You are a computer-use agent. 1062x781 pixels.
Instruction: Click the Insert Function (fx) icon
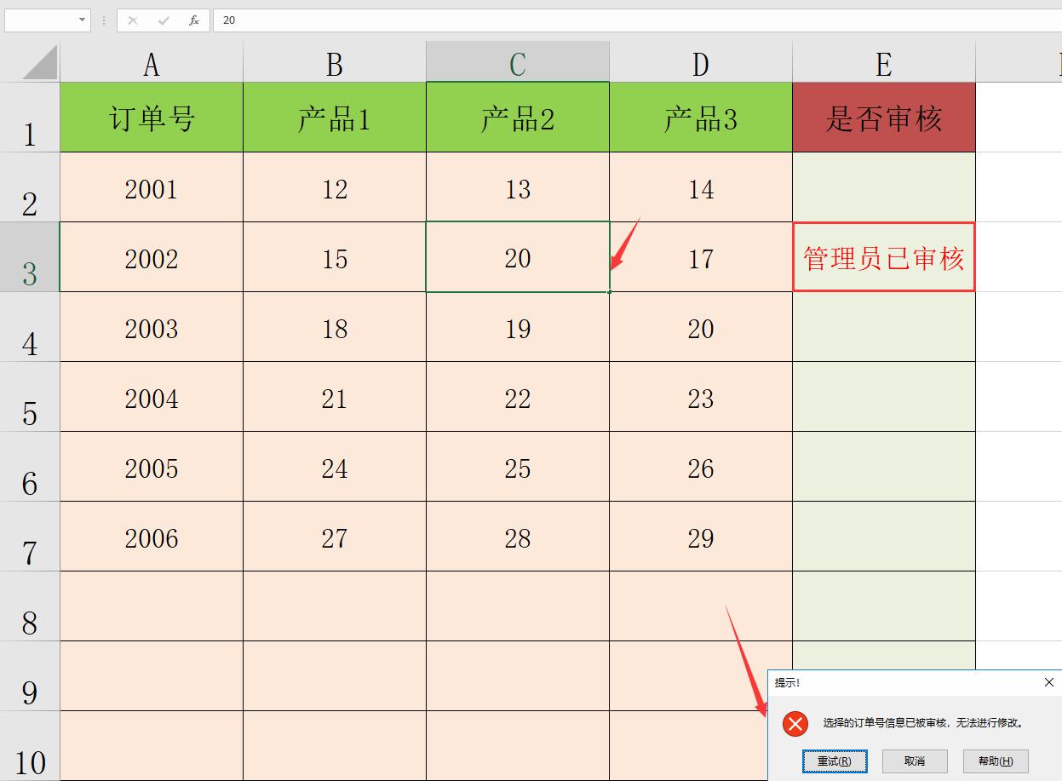tap(193, 20)
